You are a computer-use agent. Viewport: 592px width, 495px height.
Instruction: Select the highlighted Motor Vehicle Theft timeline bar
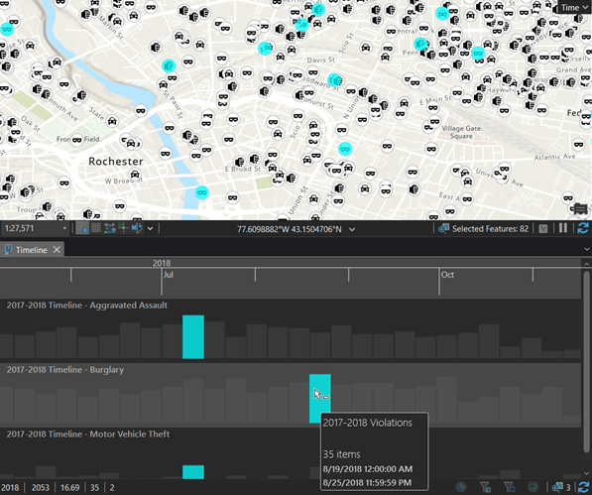(193, 472)
